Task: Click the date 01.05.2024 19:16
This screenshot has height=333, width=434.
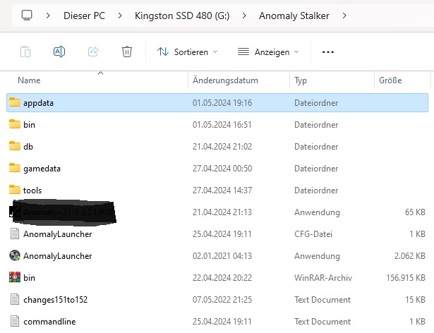Action: (222, 103)
